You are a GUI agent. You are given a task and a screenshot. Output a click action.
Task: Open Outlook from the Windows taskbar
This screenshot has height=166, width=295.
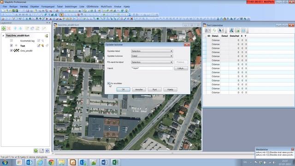[29, 162]
